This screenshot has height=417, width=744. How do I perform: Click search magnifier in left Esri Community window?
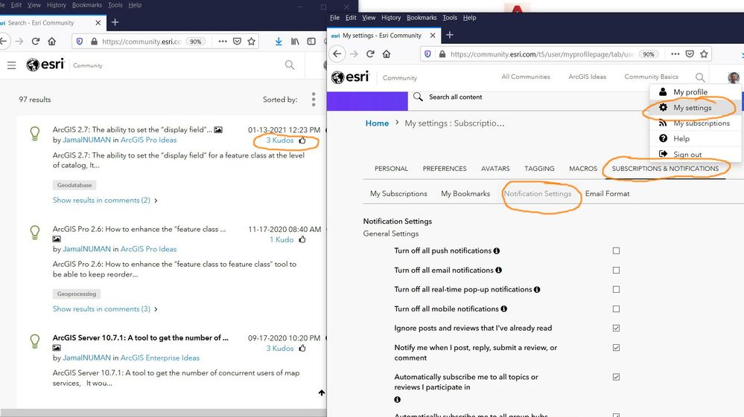tap(290, 65)
